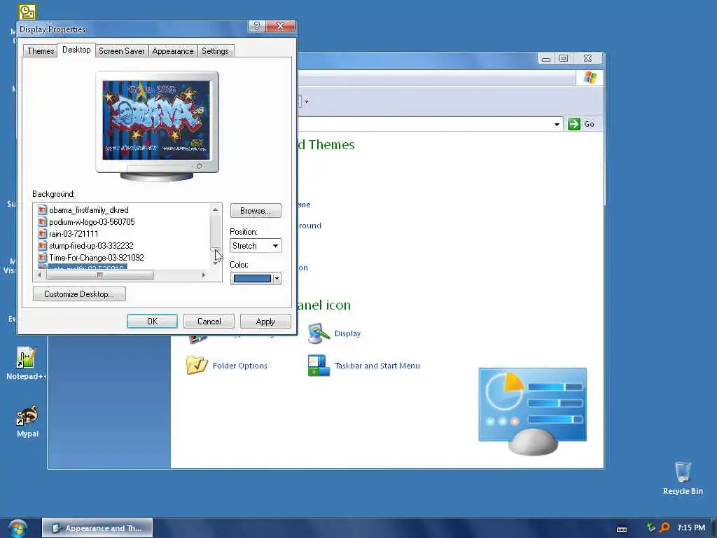Screen dimensions: 717x538
Task: Select Time-For-Change-03-921092 background
Action: (97, 258)
